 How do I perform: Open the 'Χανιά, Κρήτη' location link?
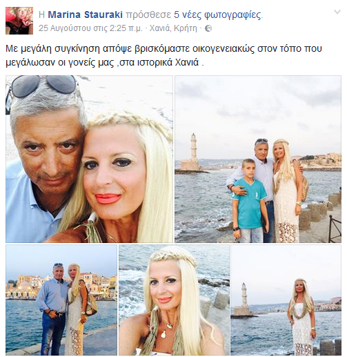pos(173,28)
